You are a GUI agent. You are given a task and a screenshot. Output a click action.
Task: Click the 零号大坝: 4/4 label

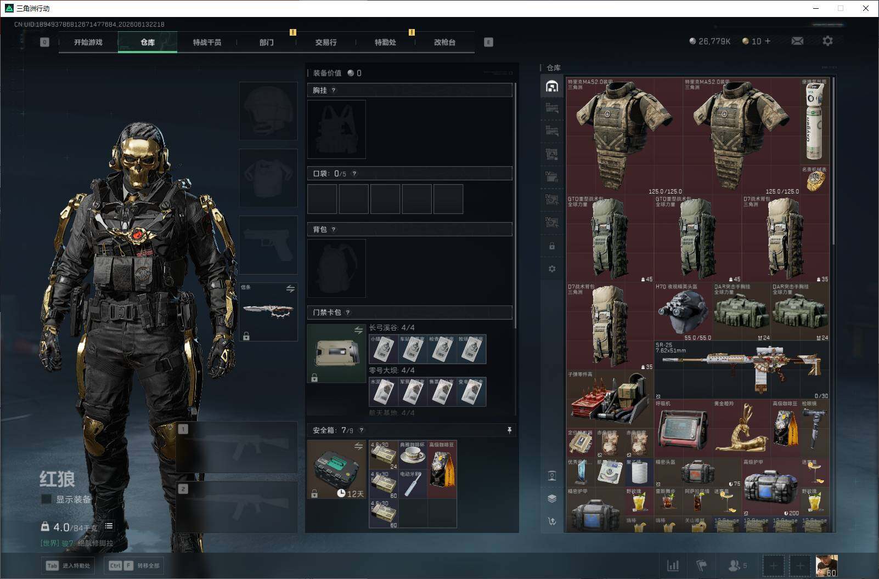pyautogui.click(x=392, y=371)
